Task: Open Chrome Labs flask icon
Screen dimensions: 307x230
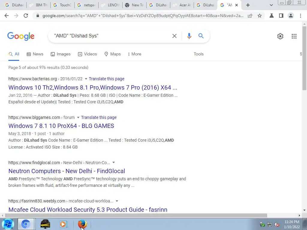Action: coord(272,16)
